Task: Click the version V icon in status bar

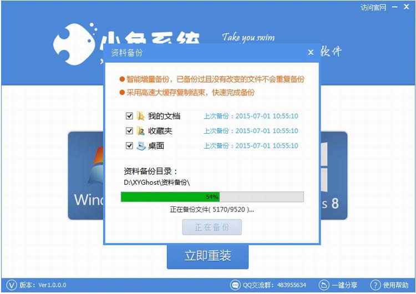Action: (x=12, y=285)
